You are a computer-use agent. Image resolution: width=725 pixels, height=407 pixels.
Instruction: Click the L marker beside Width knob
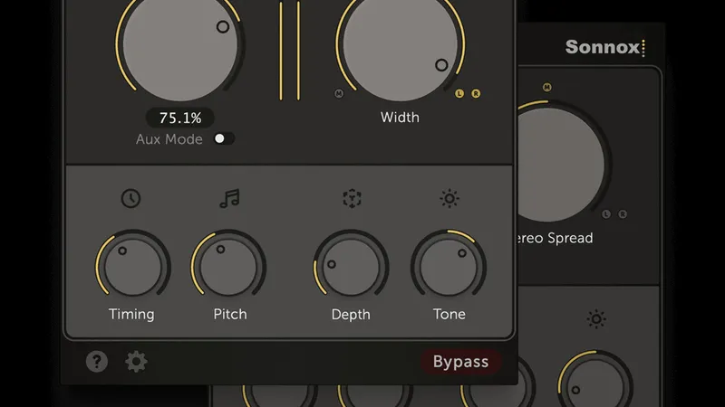[x=460, y=93]
